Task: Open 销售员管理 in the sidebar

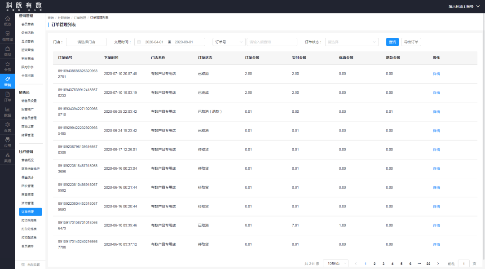Action: click(29, 118)
